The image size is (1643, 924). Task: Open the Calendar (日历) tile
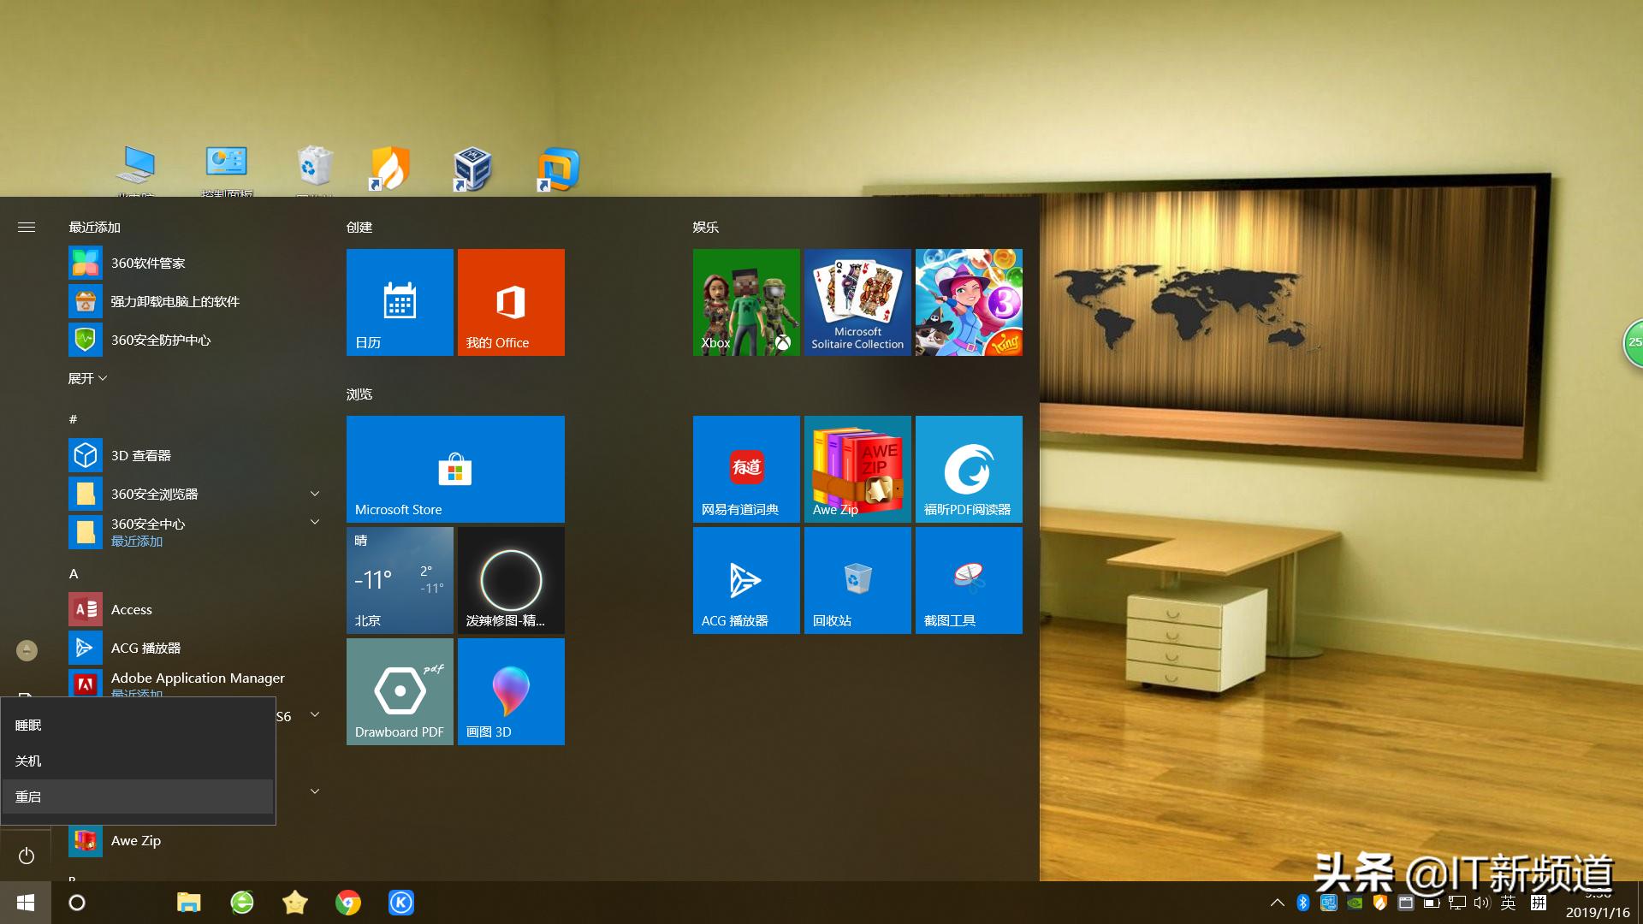coord(400,302)
